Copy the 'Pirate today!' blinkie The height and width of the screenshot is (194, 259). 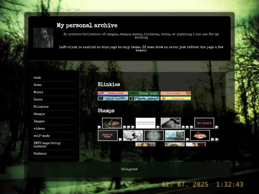[x=144, y=99]
